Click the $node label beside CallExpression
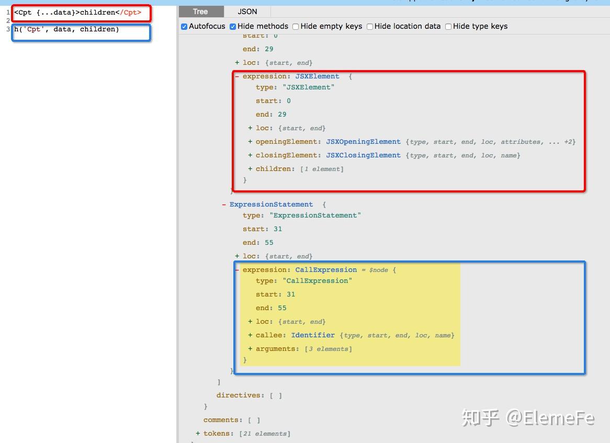610x443 pixels. pos(379,270)
